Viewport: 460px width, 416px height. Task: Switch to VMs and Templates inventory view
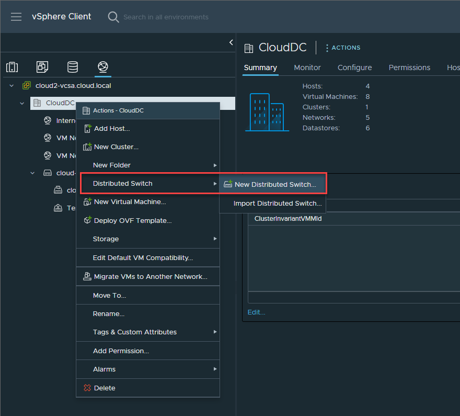pos(42,67)
